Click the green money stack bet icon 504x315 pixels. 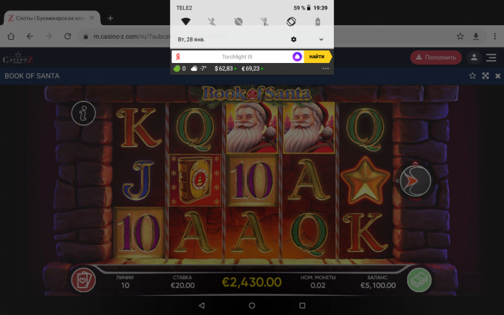coord(419,280)
